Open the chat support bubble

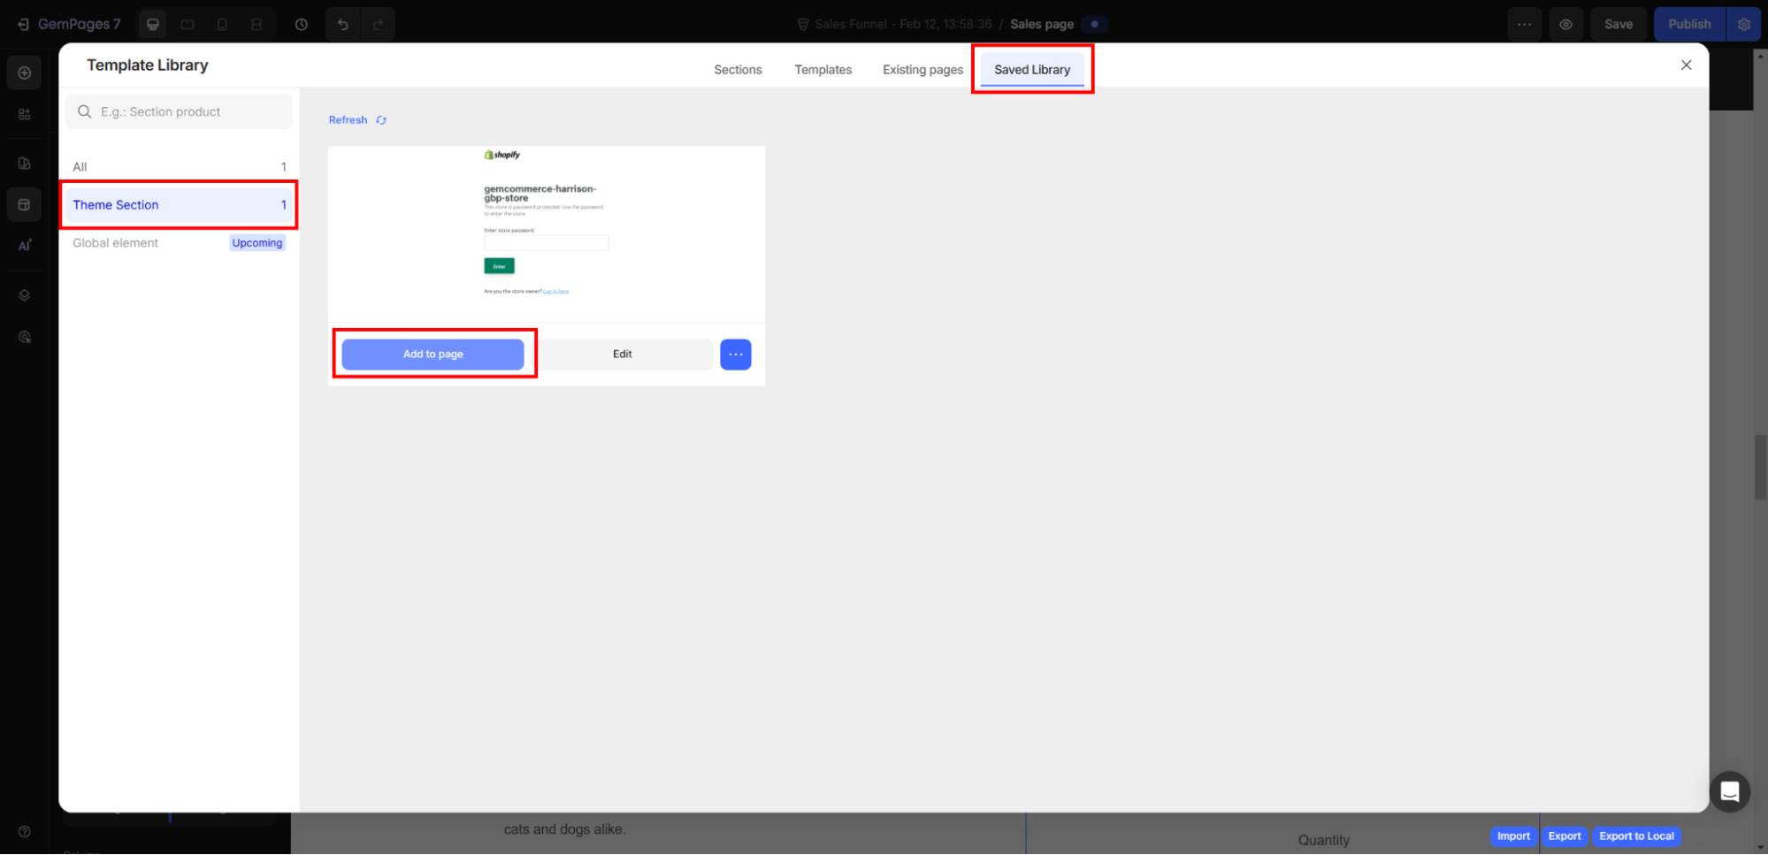click(1730, 791)
